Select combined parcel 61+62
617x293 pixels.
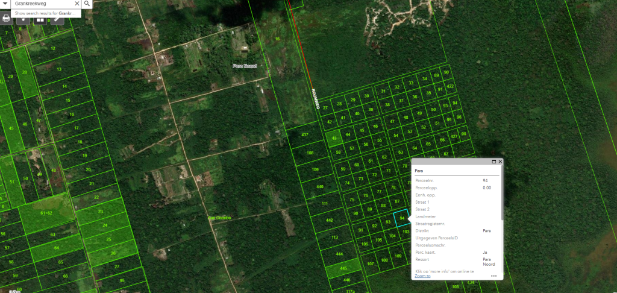coord(46,213)
